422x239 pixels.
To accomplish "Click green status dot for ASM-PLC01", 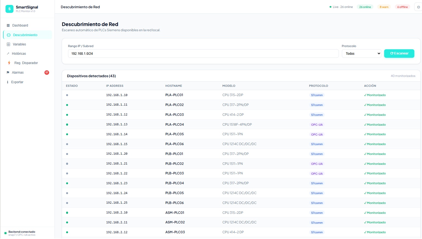I will (67, 213).
